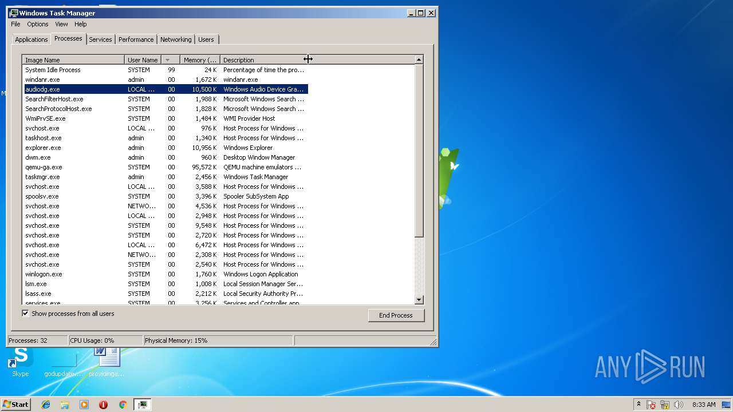Switch to the Applications tab
The image size is (733, 412).
pyautogui.click(x=31, y=39)
